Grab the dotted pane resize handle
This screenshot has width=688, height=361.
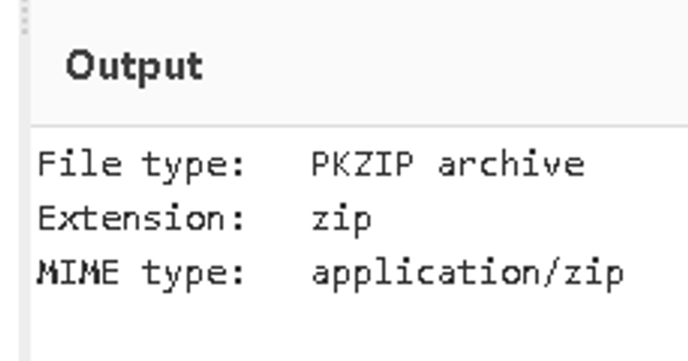tap(25, 19)
